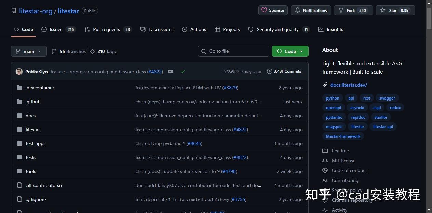Screen dimensions: 432x213
Task: Select the asyncio topic tag
Action: (357, 108)
